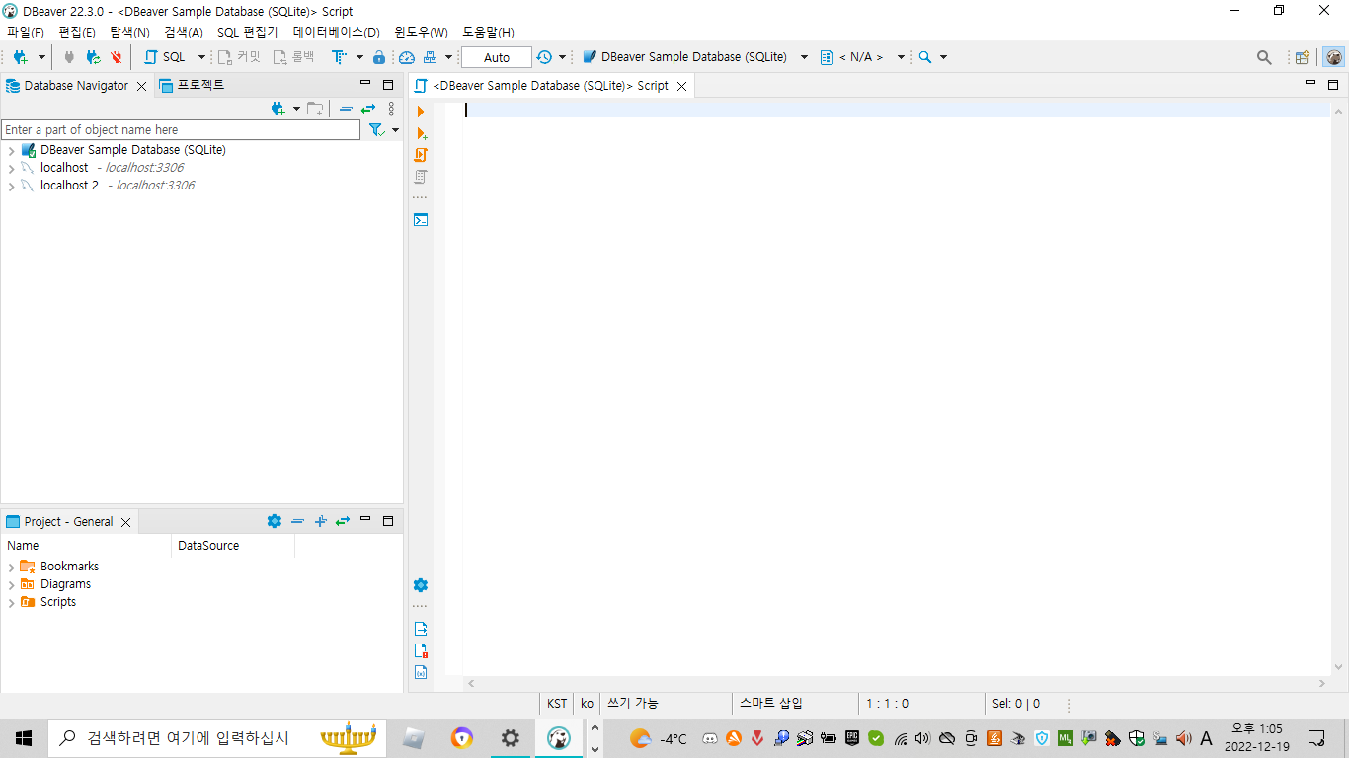
Task: Toggle Link with Editor in Database Navigator
Action: 368,109
